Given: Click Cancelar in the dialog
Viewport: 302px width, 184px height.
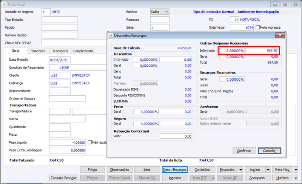Looking at the screenshot, I should (270, 151).
